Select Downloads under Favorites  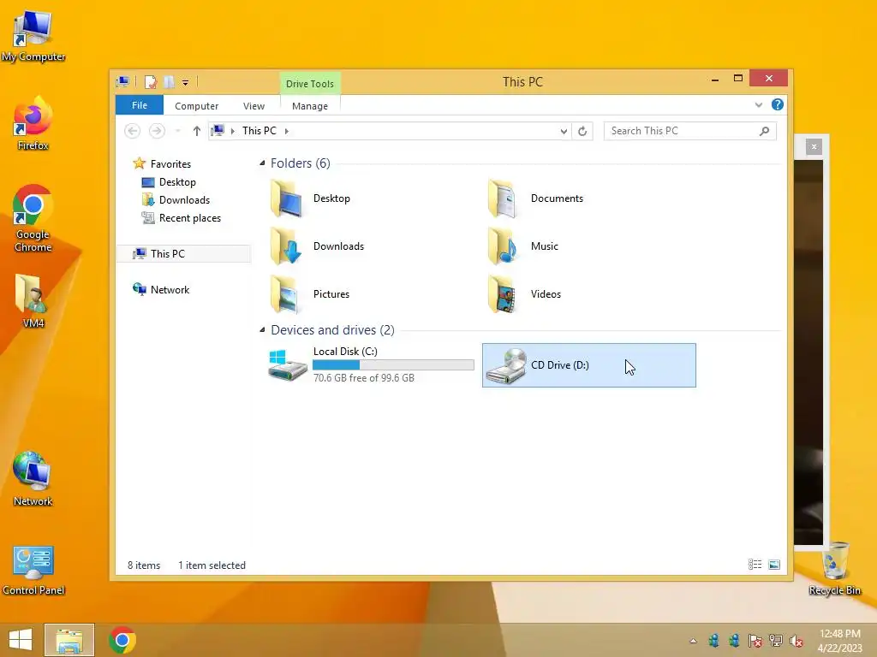tap(184, 200)
